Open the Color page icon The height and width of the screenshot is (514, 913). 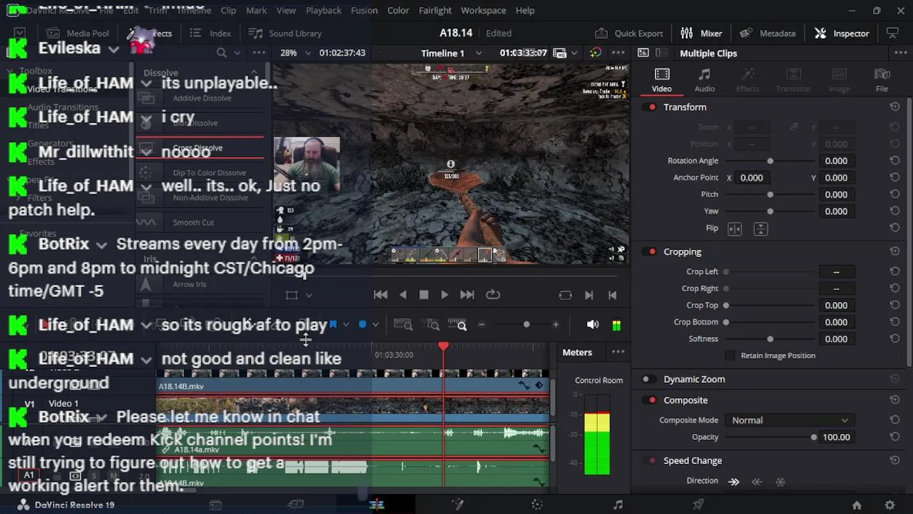[537, 505]
